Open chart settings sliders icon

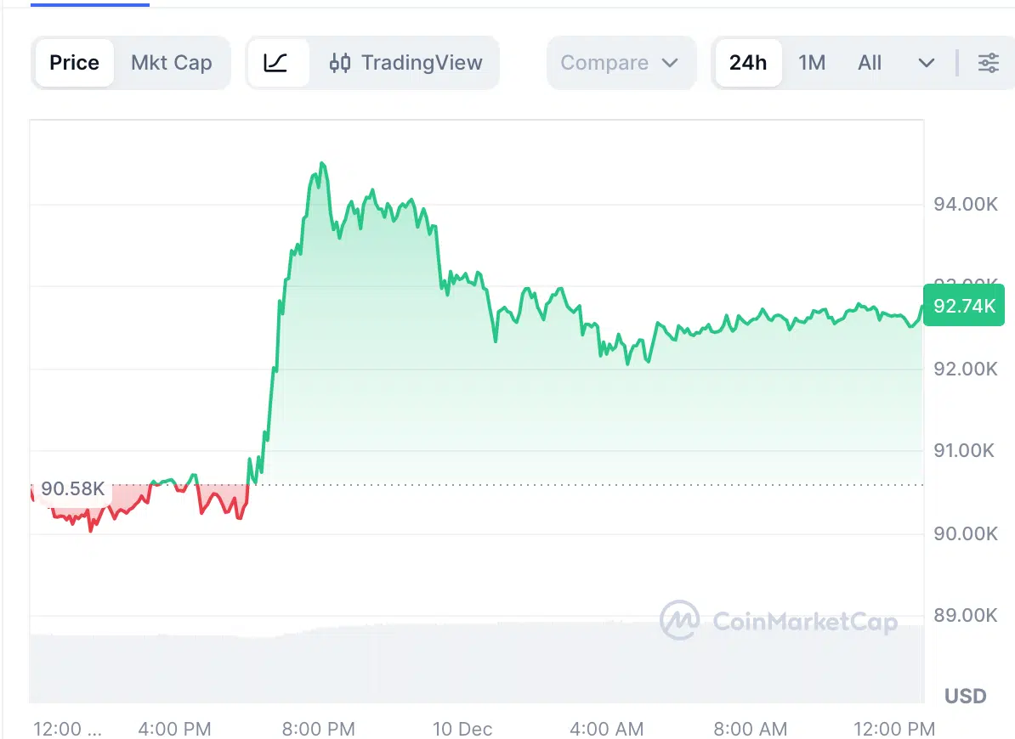(988, 63)
